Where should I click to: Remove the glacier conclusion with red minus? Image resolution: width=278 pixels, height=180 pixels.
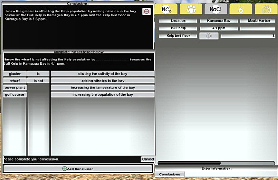click(147, 11)
